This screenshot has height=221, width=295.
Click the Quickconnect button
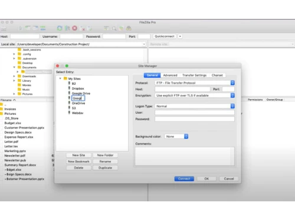165,37
